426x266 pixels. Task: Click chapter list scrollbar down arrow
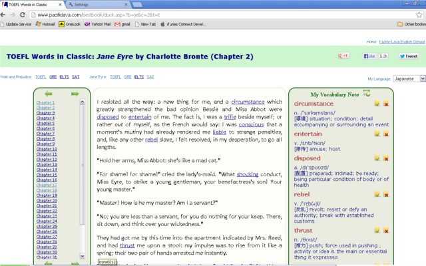(83, 256)
